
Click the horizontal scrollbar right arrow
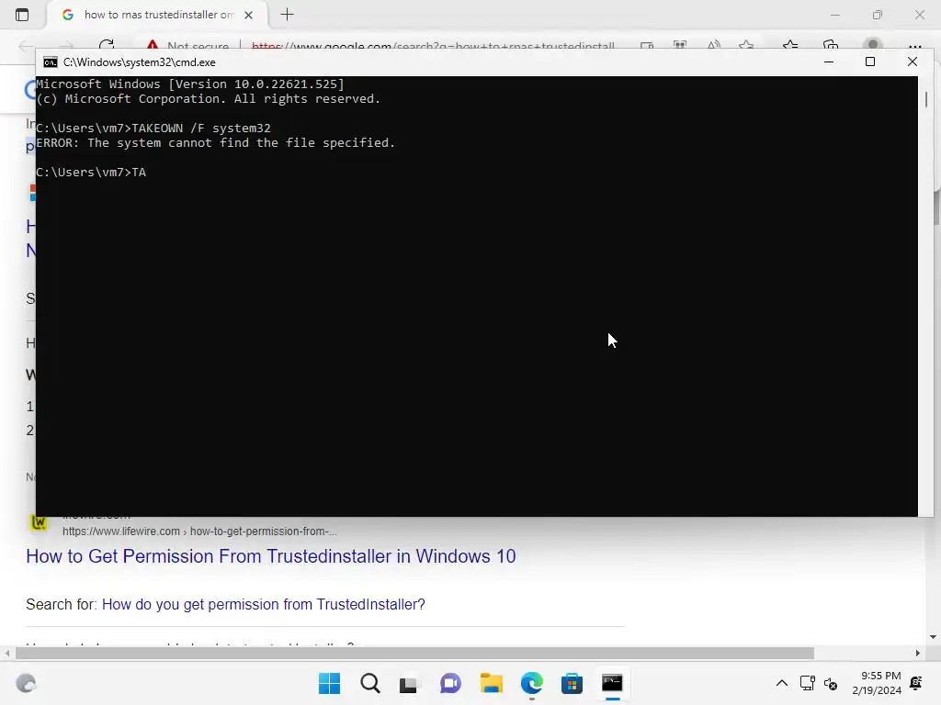pos(918,653)
